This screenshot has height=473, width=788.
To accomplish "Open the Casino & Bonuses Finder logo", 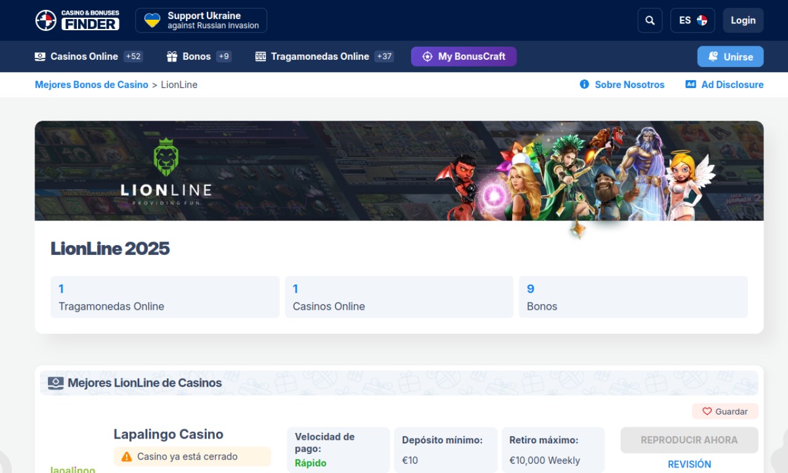I will 78,20.
